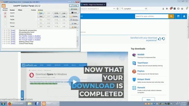Play the Softonic download video

pos(74,82)
